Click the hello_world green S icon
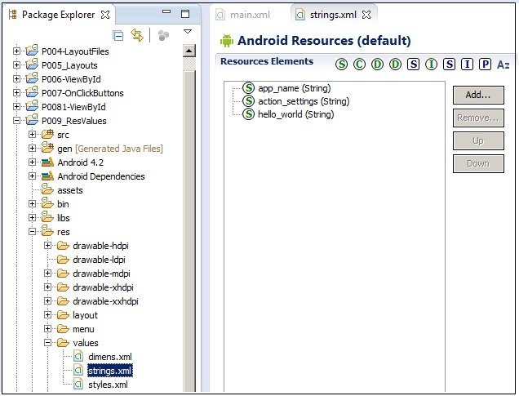 tap(249, 114)
